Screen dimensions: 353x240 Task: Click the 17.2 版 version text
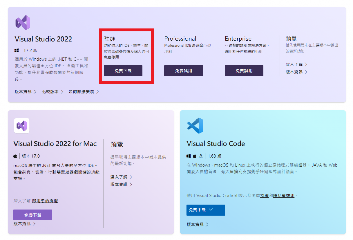30,50
